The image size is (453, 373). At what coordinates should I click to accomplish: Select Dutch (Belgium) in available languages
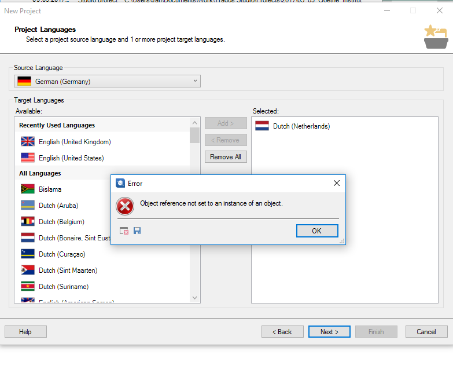(x=61, y=222)
